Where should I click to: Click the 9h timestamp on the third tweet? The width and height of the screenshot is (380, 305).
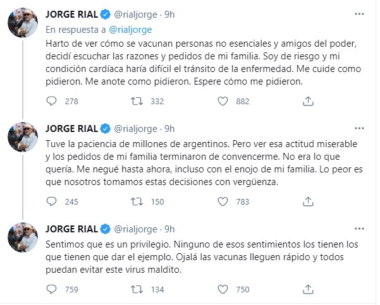click(169, 228)
